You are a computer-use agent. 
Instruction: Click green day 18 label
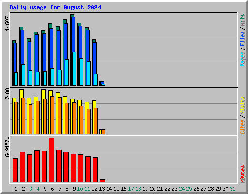[138, 189]
